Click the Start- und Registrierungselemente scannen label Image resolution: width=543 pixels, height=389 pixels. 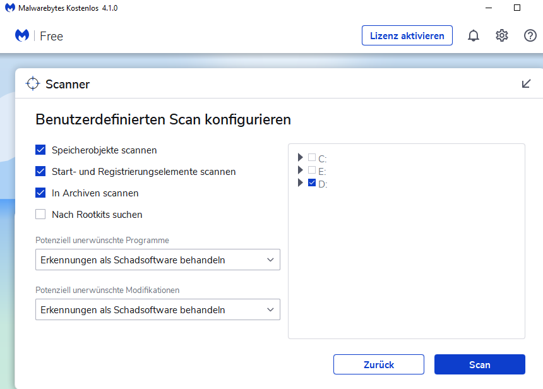144,172
